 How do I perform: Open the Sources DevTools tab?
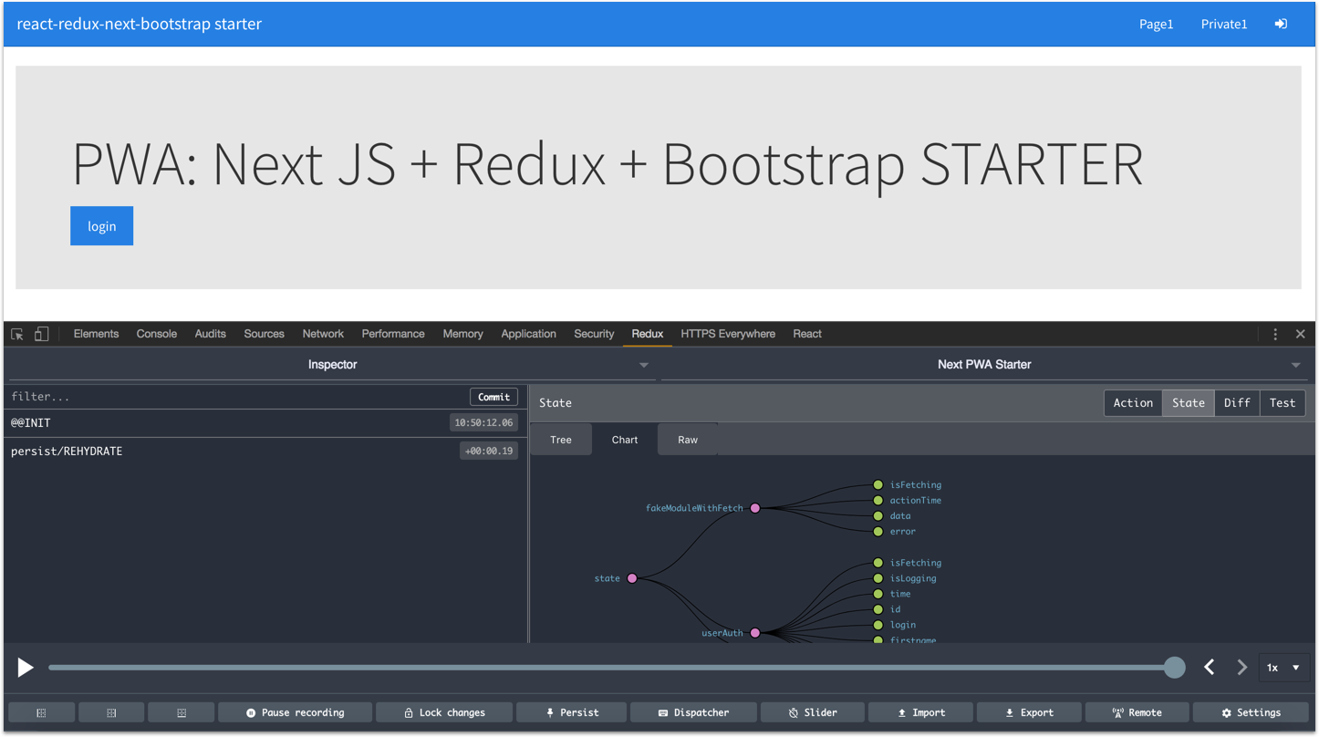click(x=264, y=334)
